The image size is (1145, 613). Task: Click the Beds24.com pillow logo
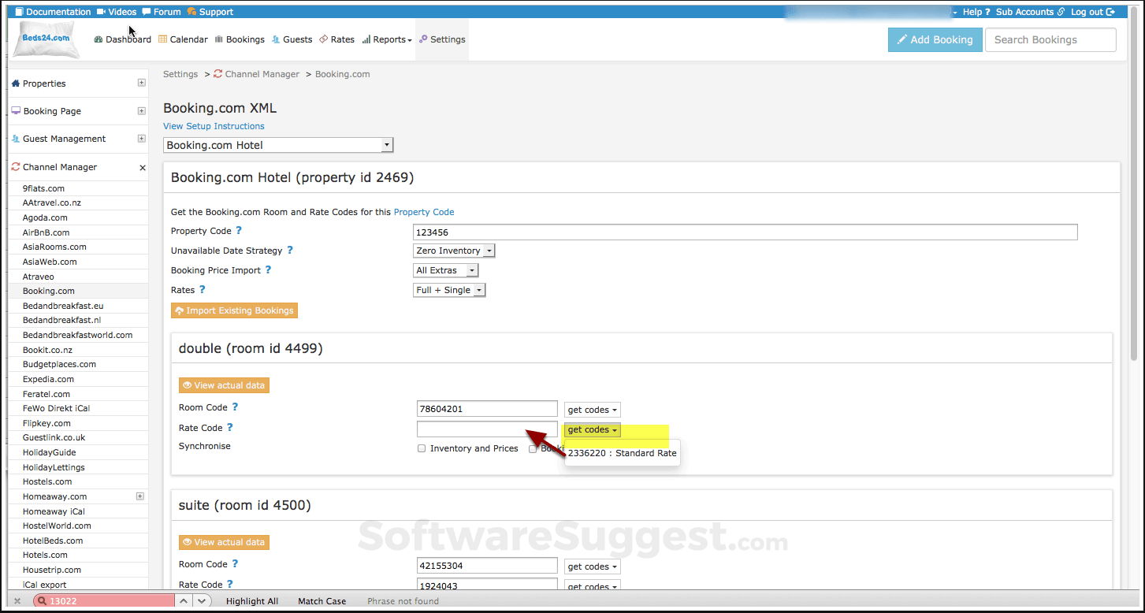(x=45, y=39)
